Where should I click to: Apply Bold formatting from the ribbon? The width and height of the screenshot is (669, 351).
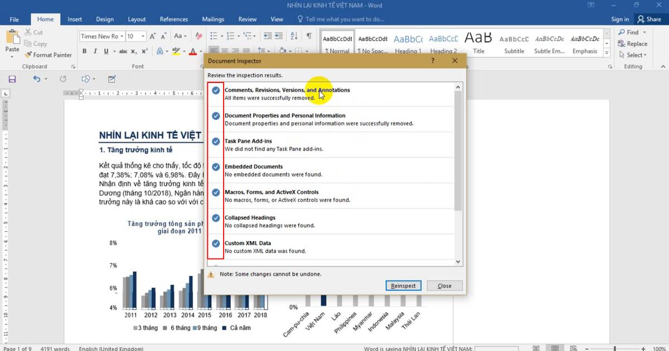pyautogui.click(x=84, y=51)
